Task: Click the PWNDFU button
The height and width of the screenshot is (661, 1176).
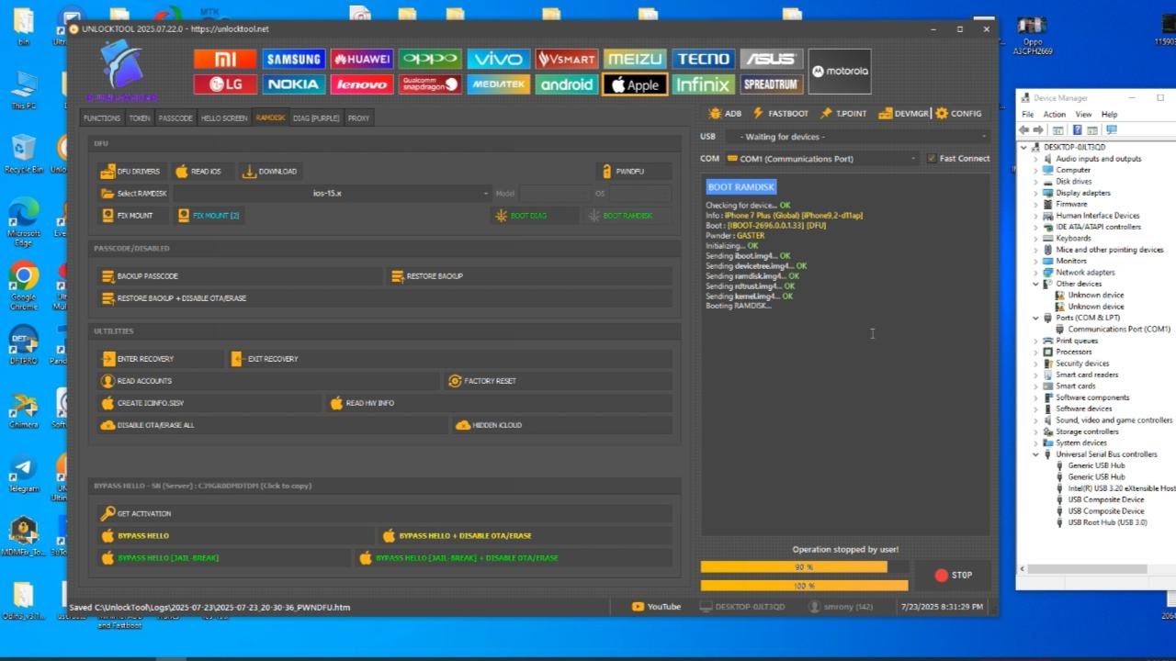Action: coord(634,172)
